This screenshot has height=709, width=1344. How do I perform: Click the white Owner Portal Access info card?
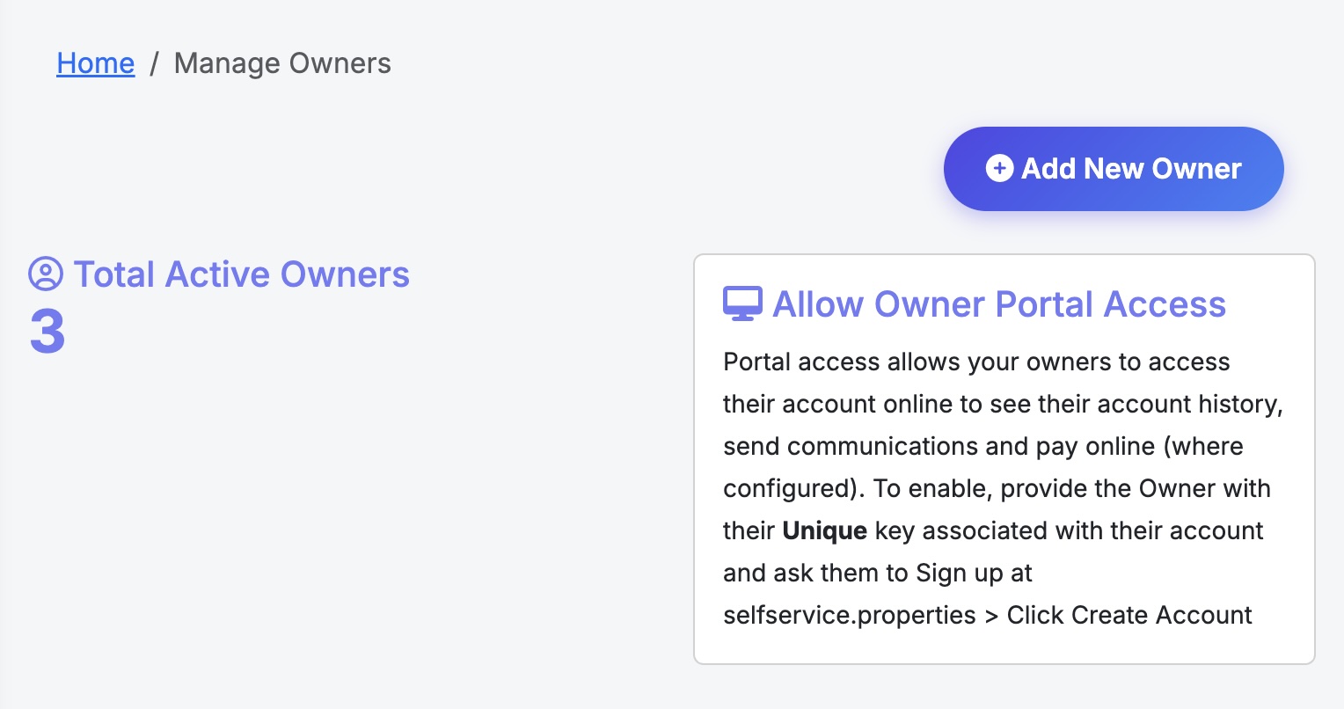[x=1004, y=457]
